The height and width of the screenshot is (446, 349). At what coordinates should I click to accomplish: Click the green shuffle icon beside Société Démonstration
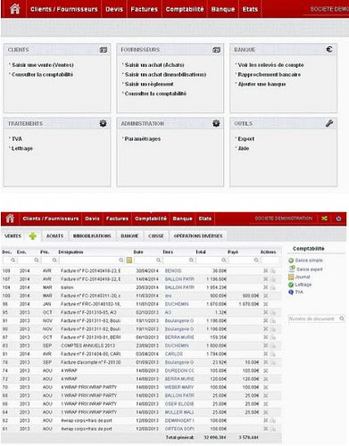pyautogui.click(x=324, y=219)
